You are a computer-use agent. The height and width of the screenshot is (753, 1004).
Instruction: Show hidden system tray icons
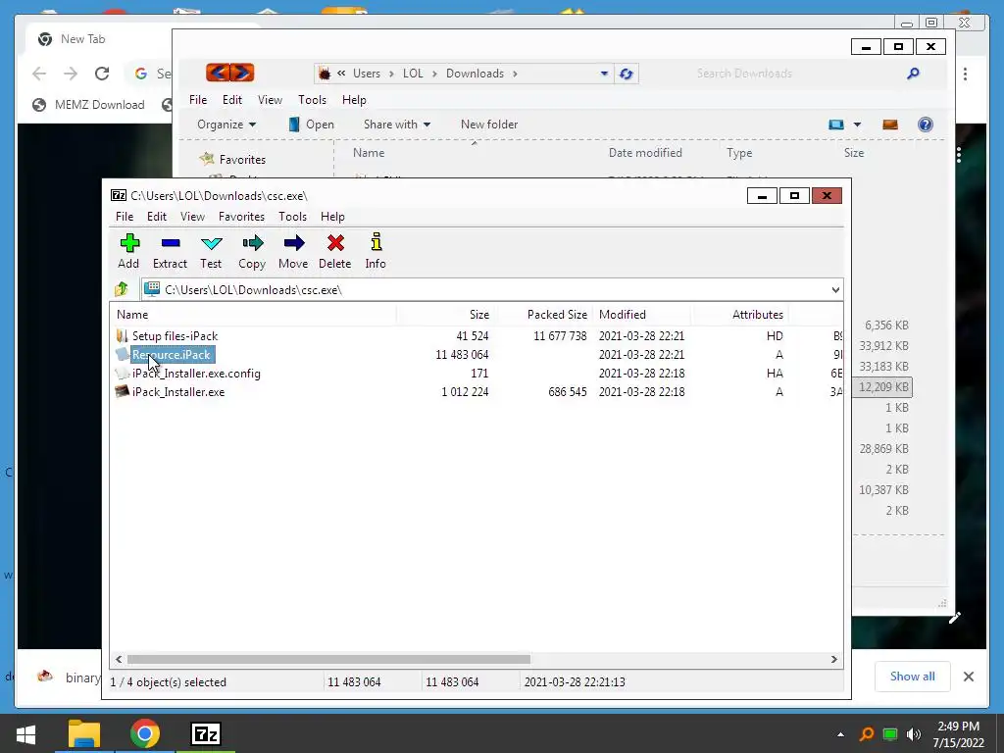pyautogui.click(x=840, y=734)
